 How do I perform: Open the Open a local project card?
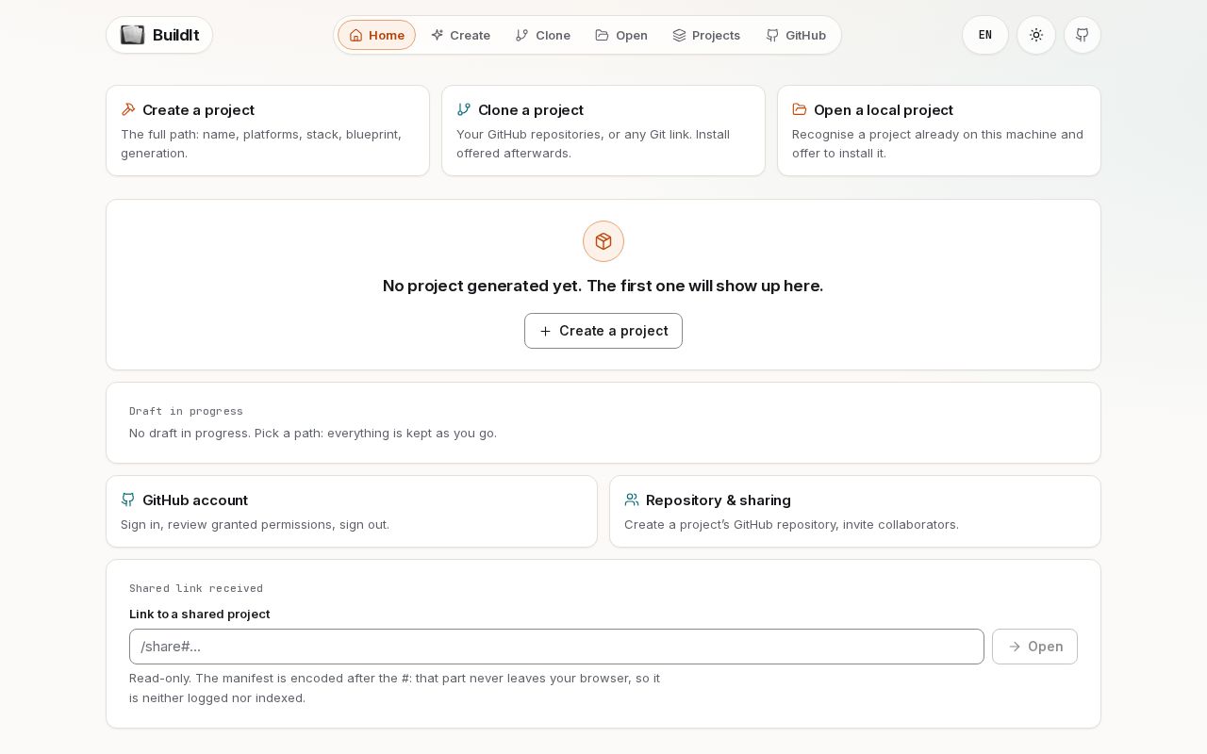[939, 131]
